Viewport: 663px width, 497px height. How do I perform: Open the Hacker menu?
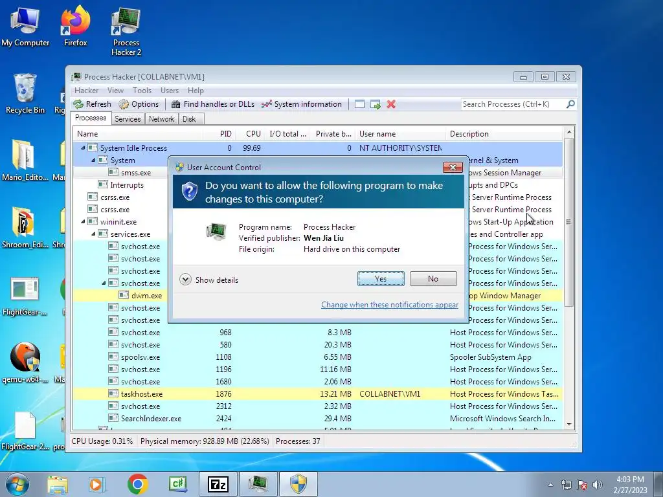click(x=86, y=91)
